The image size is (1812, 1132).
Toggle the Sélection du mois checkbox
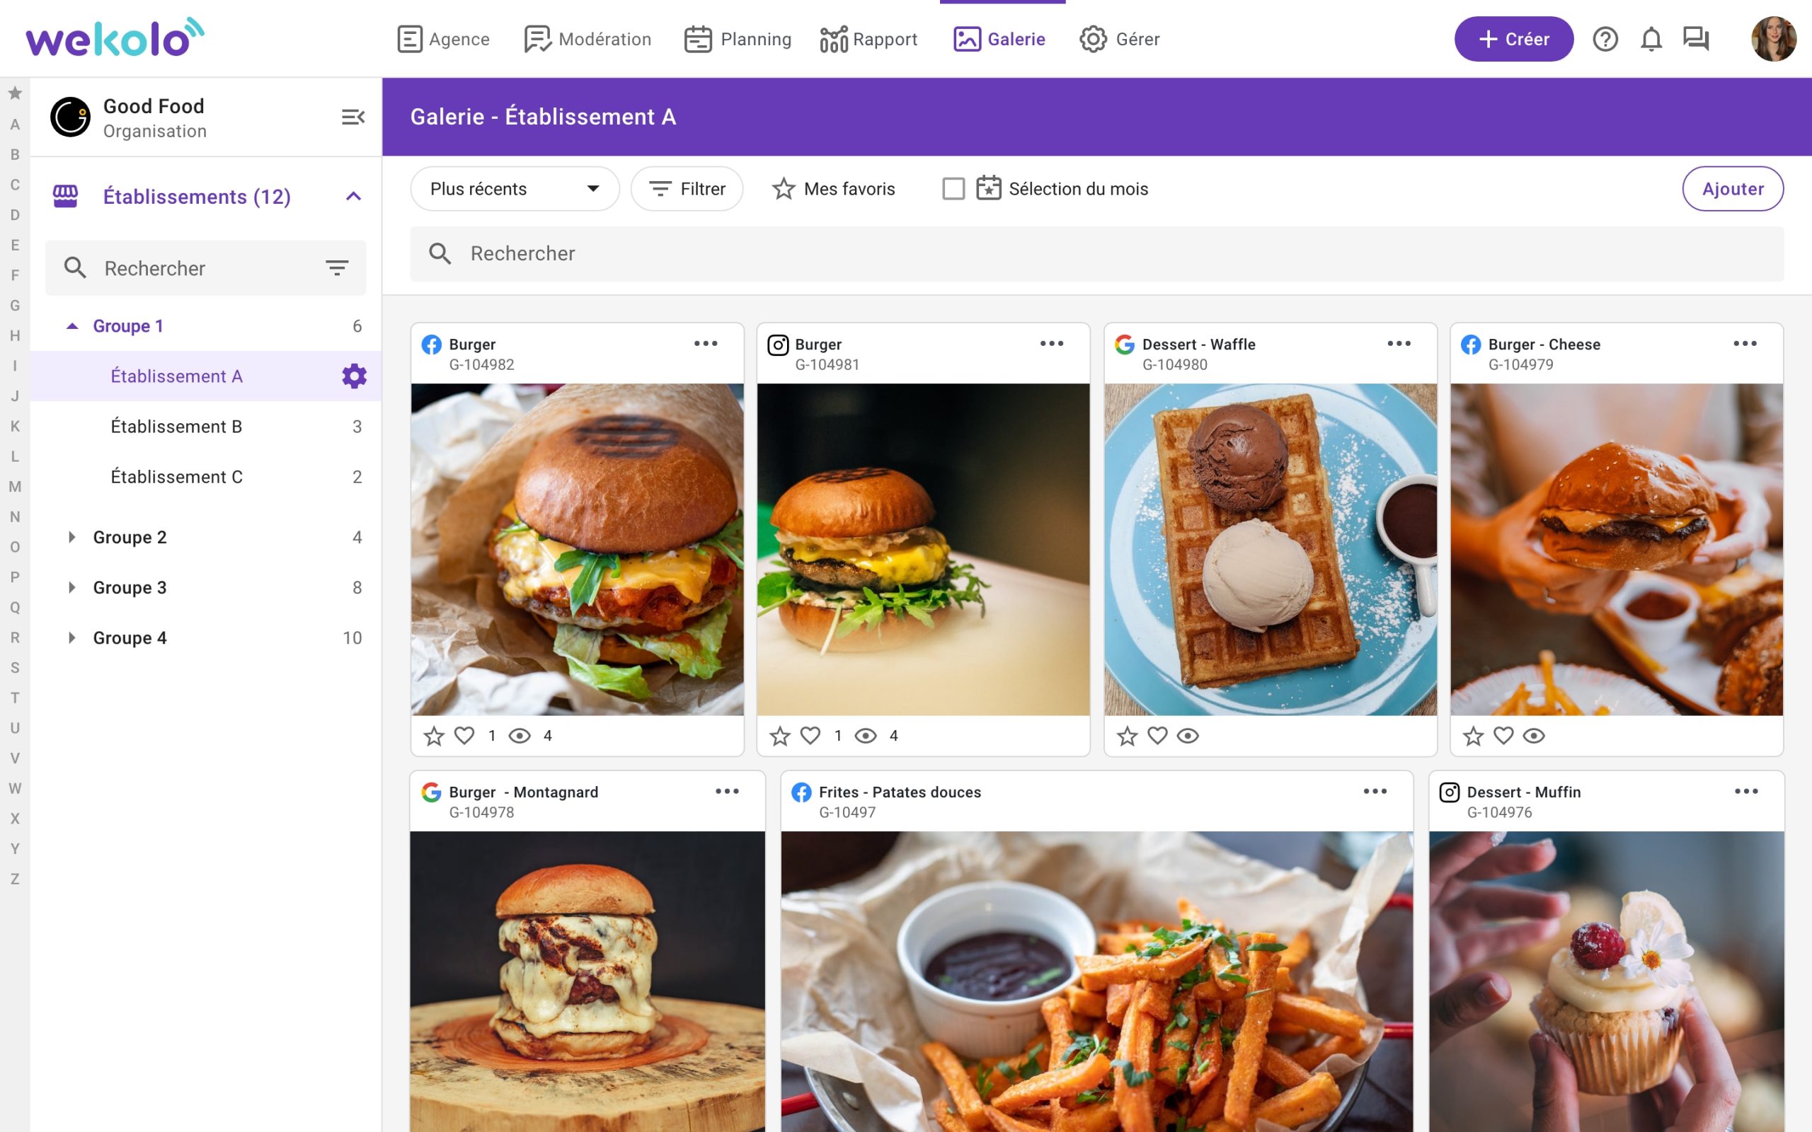coord(953,189)
